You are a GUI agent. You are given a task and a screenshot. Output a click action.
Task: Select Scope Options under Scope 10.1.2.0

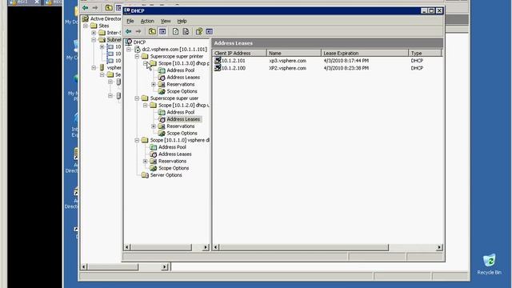pos(182,134)
